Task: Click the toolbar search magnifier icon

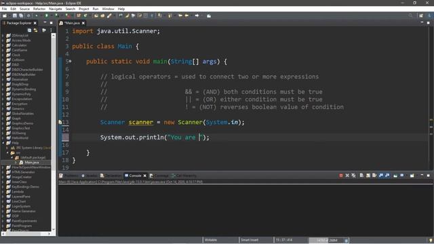Action: point(410,16)
